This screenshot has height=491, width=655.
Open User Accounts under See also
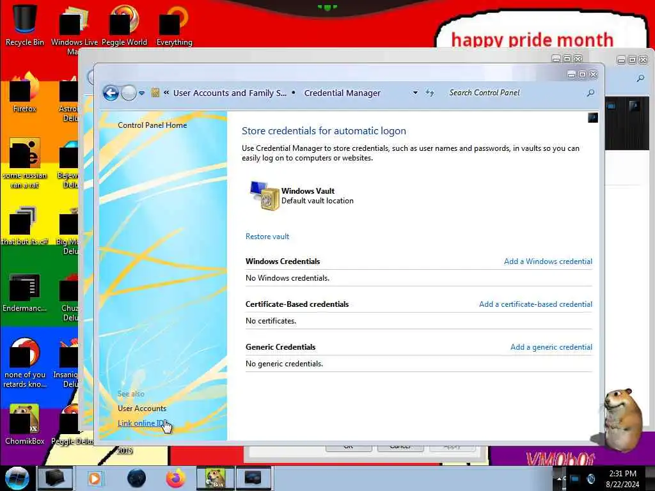point(142,409)
